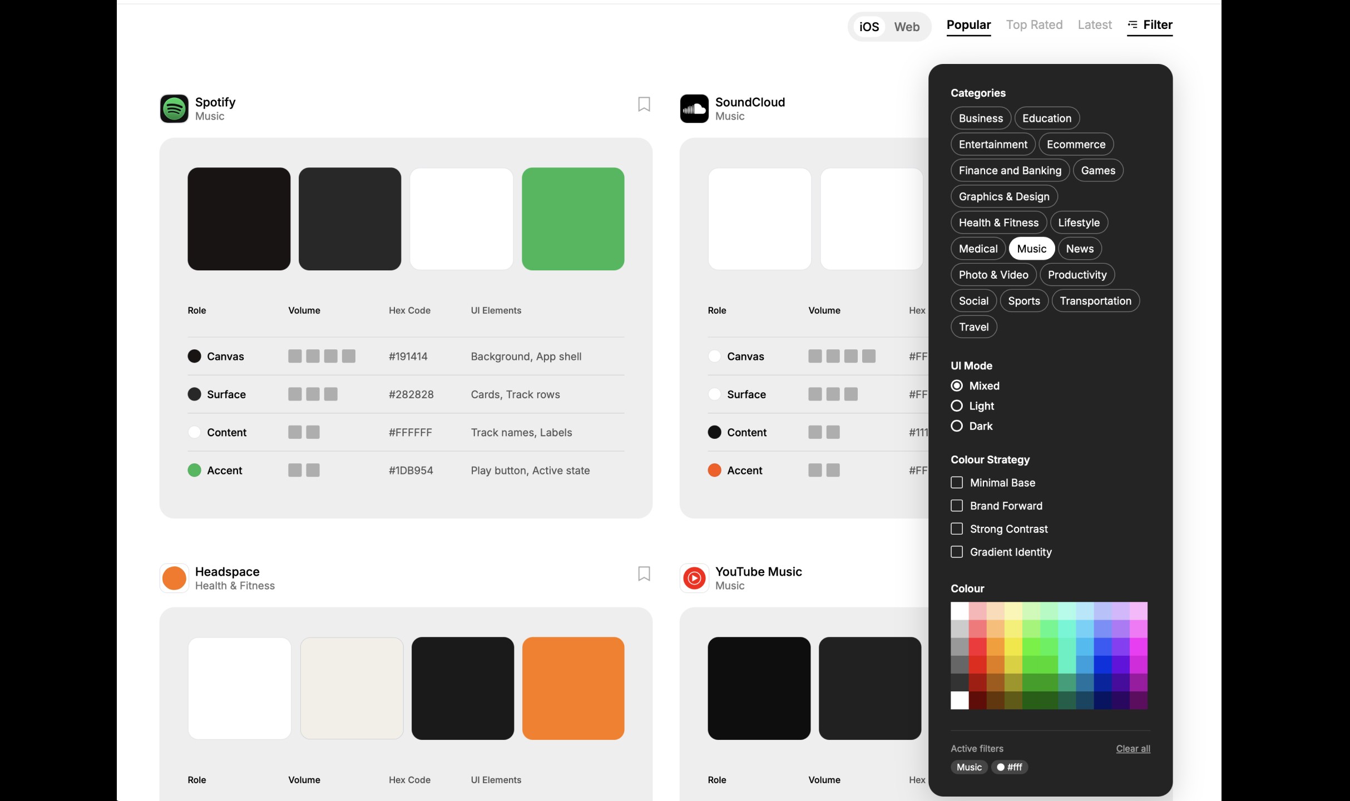This screenshot has height=801, width=1350.
Task: Remove the #fff active filter chip
Action: tap(1010, 767)
